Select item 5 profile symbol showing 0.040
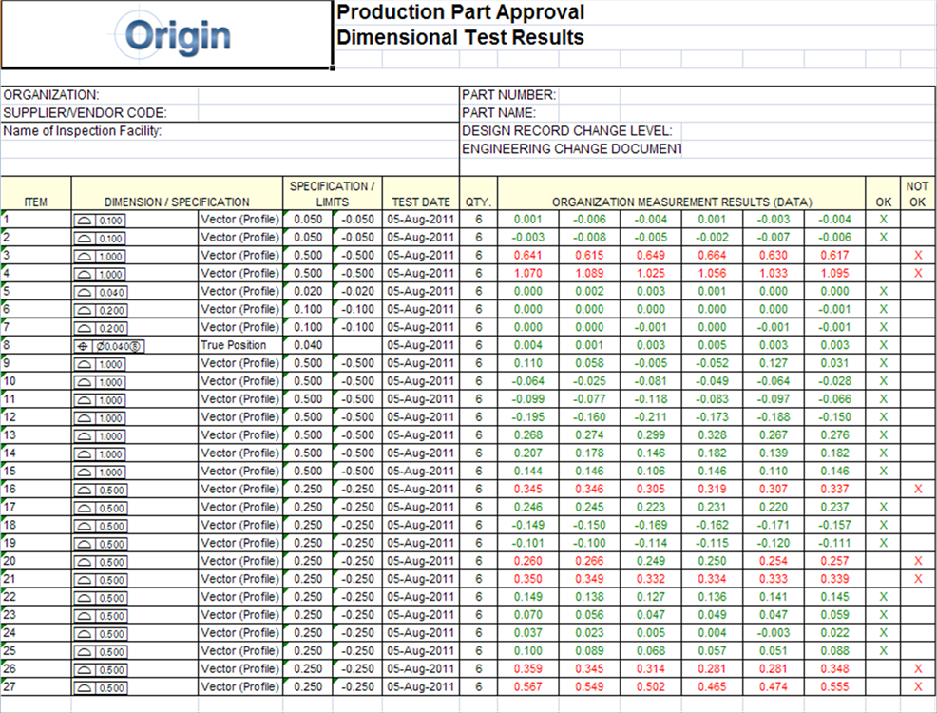 pos(100,292)
